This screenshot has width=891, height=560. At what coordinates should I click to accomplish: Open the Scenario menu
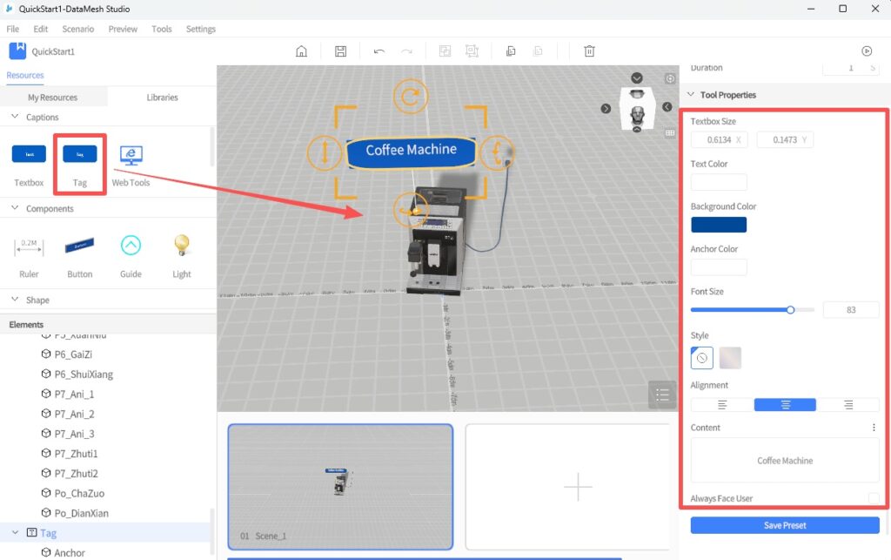click(77, 29)
